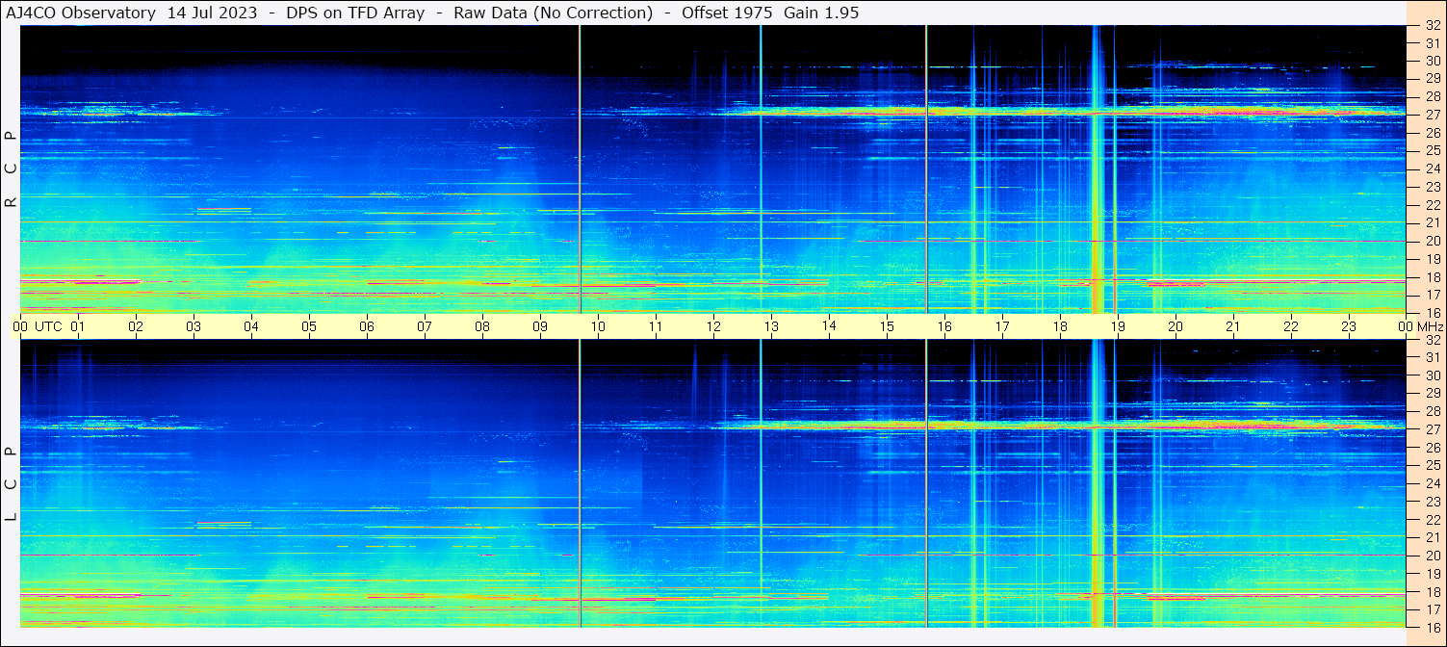Select the 20 MHz label on the RCP scale
The height and width of the screenshot is (647, 1447).
1433,241
